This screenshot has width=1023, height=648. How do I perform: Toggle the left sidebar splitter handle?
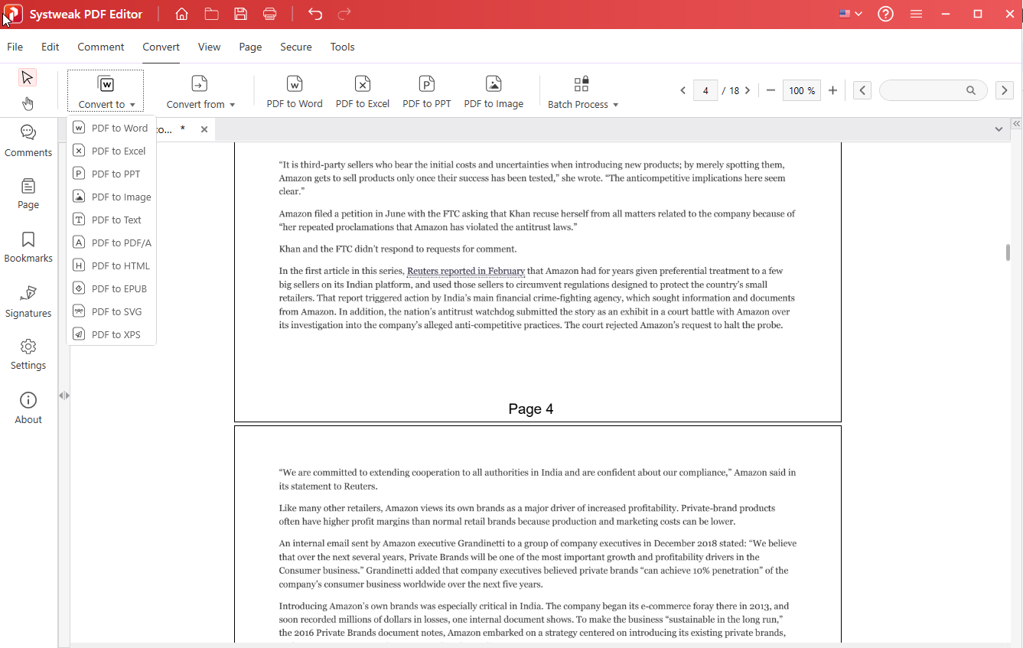[x=64, y=396]
